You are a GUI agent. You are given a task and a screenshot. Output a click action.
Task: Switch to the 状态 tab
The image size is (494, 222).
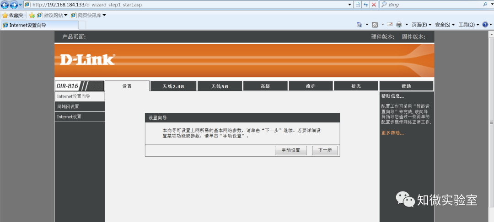(x=356, y=86)
